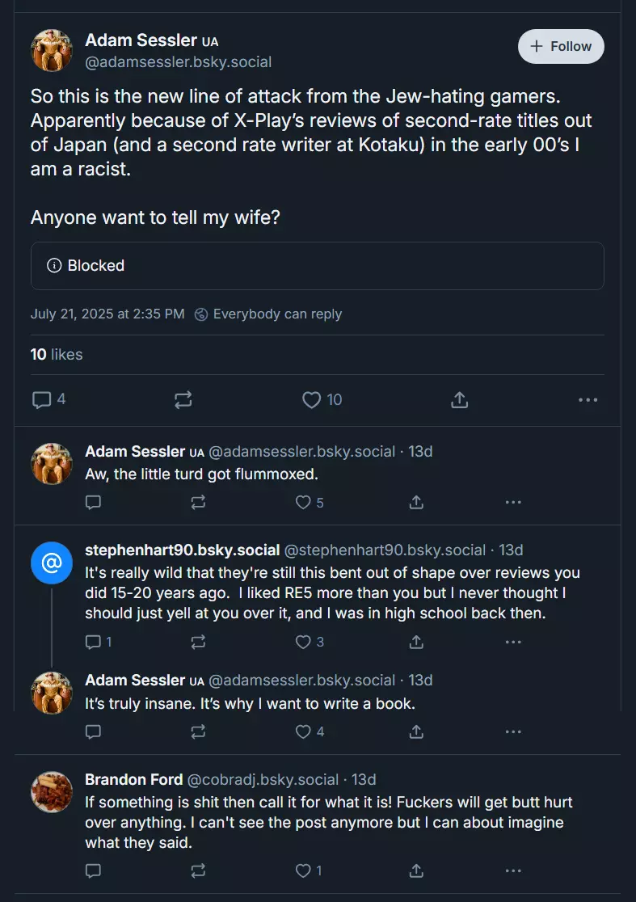
Task: Click the Follow button for Adam Sessler
Action: click(x=561, y=46)
